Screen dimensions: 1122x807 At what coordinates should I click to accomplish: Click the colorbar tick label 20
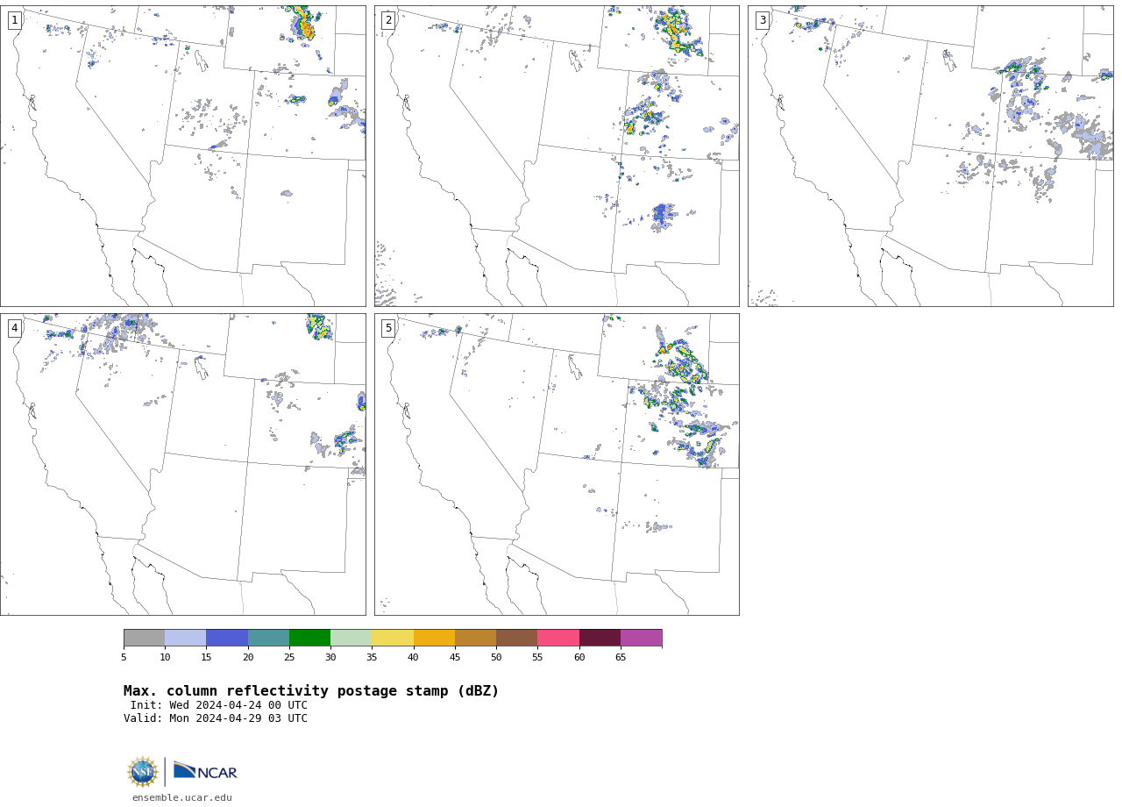[248, 658]
